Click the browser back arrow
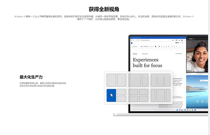210x135 pixels. [134, 40]
